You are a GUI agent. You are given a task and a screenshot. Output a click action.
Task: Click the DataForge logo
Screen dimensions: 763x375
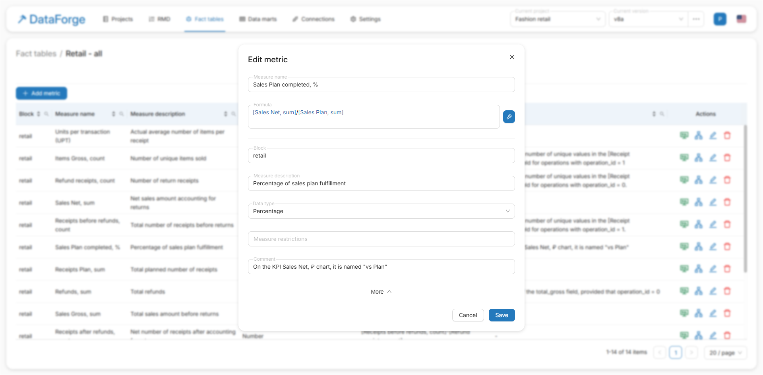click(x=52, y=19)
